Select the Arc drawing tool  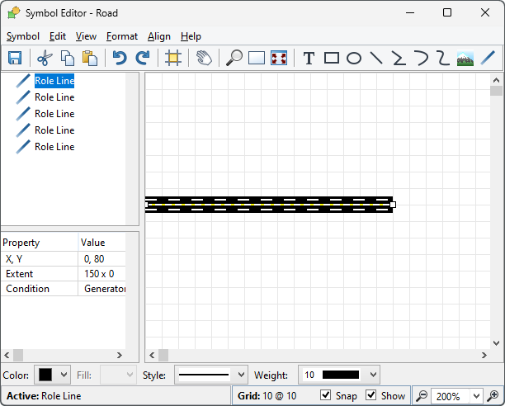[421, 59]
